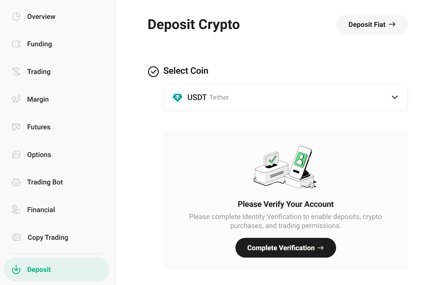Click the Margin account icon
This screenshot has height=285, width=432.
tap(16, 99)
